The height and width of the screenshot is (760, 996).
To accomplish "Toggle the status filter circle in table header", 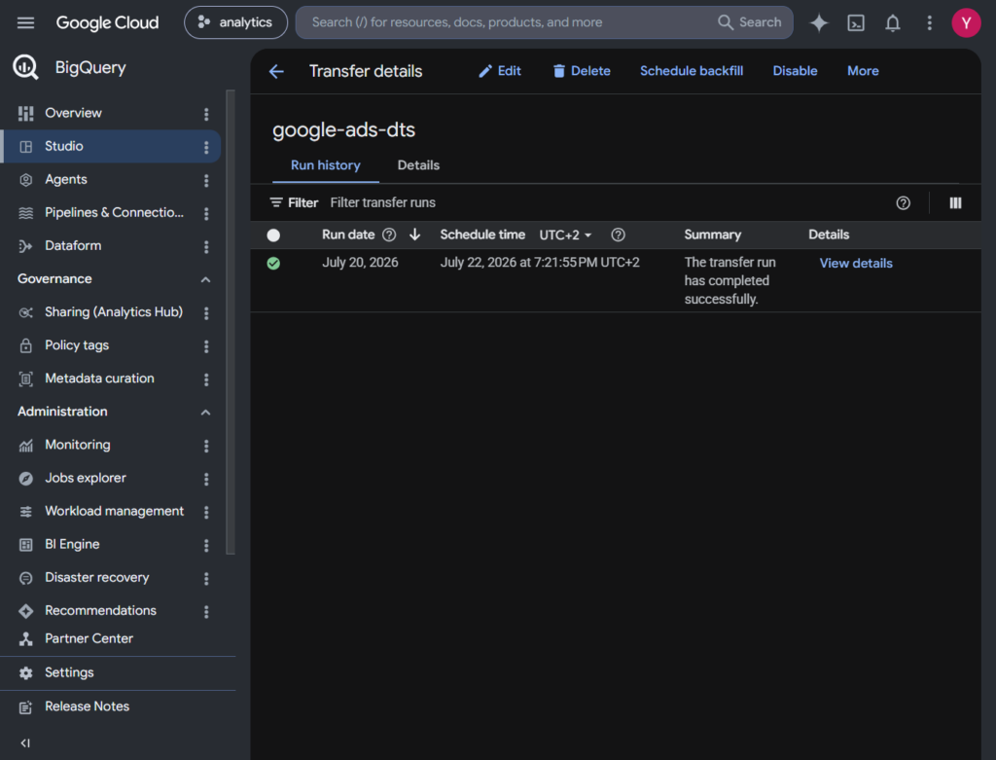I will (x=273, y=235).
